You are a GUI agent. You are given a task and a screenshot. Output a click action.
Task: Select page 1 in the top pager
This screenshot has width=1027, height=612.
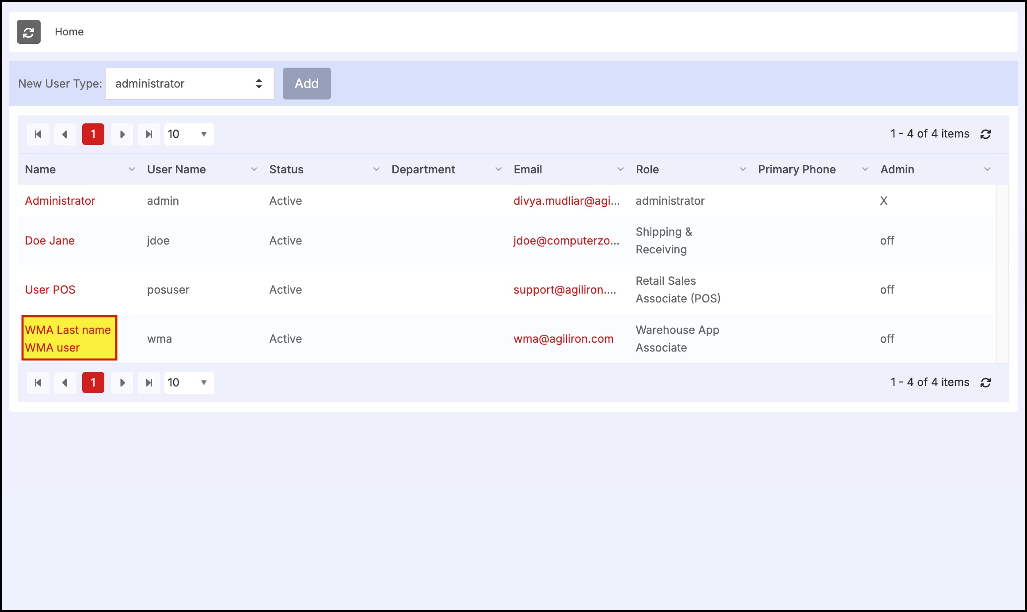point(93,134)
